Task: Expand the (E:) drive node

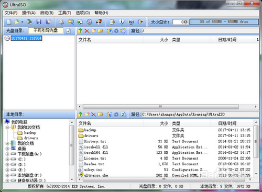Action: pyautogui.click(x=7, y=170)
